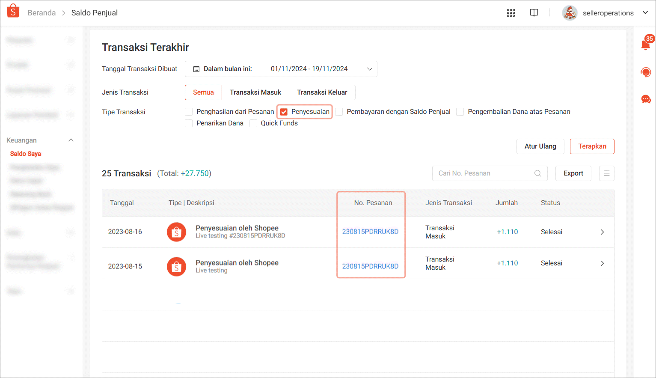656x378 pixels.
Task: Open customer support headset icon
Action: 646,72
